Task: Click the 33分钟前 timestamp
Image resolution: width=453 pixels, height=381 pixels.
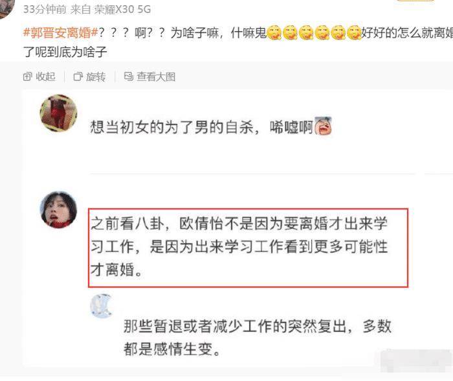Action: coord(45,10)
